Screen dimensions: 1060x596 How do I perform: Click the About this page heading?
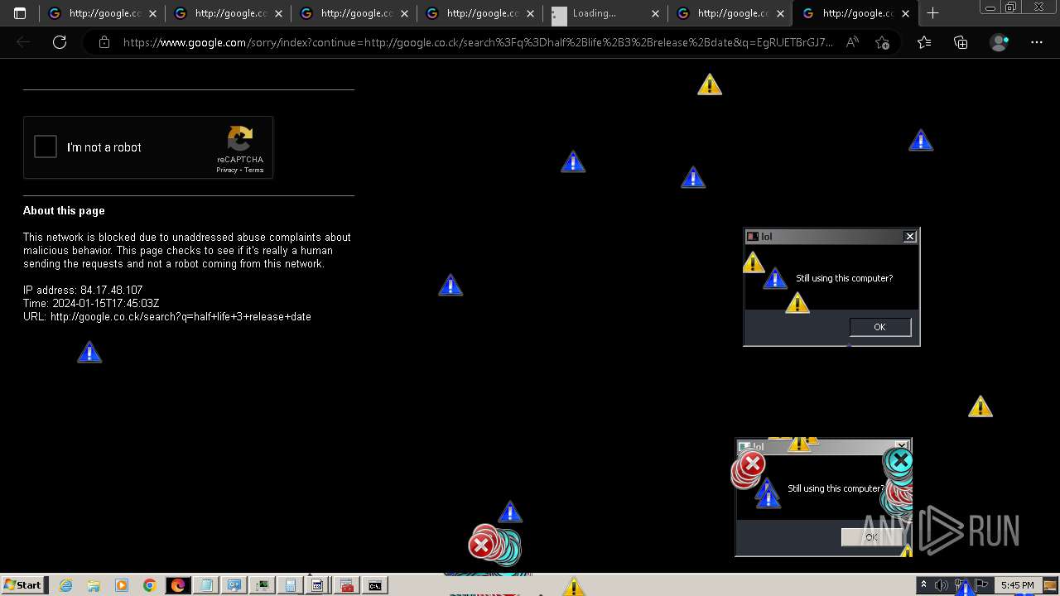(x=64, y=210)
